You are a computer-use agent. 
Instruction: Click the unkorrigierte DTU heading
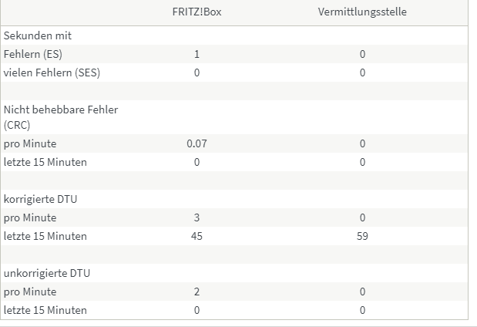click(47, 273)
